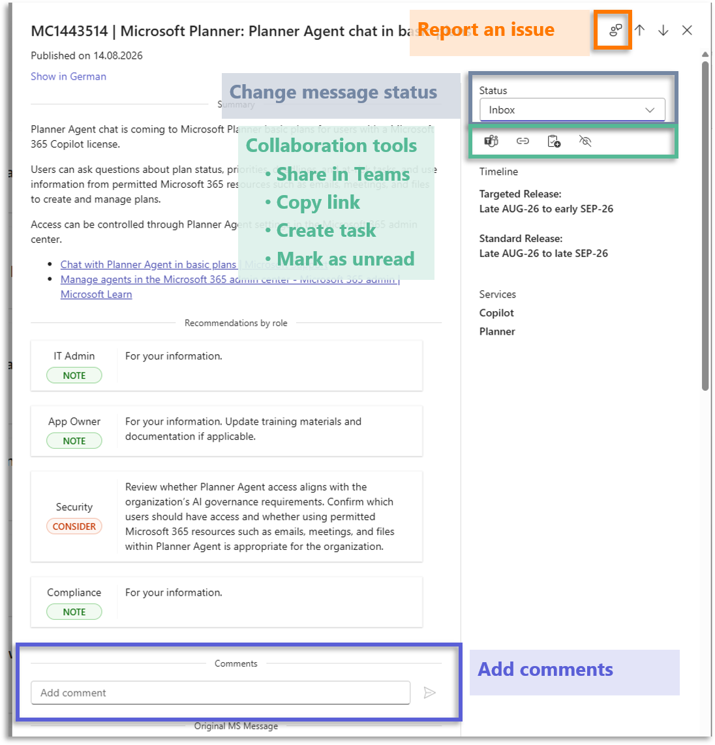Go to previous message with up arrow
Viewport: 715px width, 745px height.
[640, 31]
